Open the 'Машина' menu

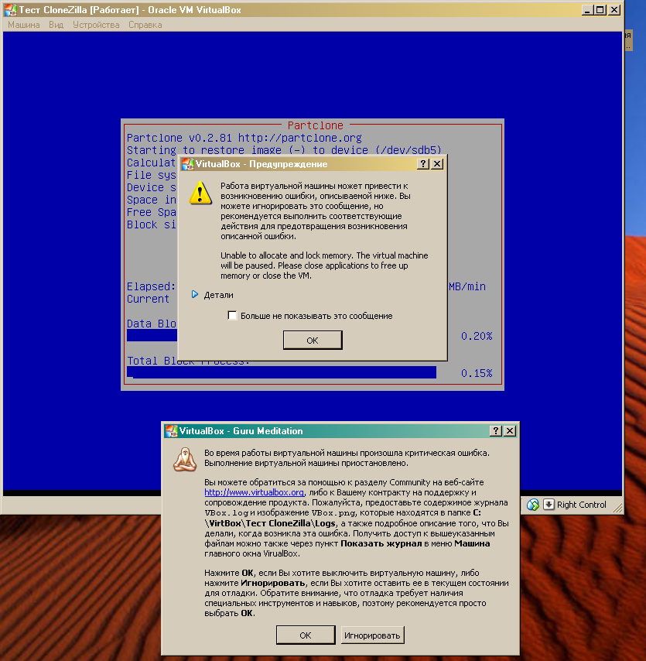point(24,25)
